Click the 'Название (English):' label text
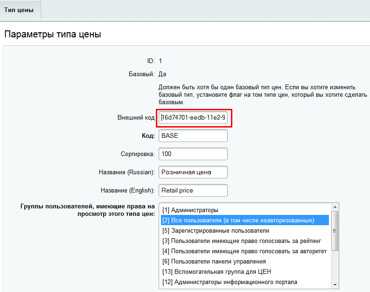Viewport: 370px width, 292px height. click(127, 191)
